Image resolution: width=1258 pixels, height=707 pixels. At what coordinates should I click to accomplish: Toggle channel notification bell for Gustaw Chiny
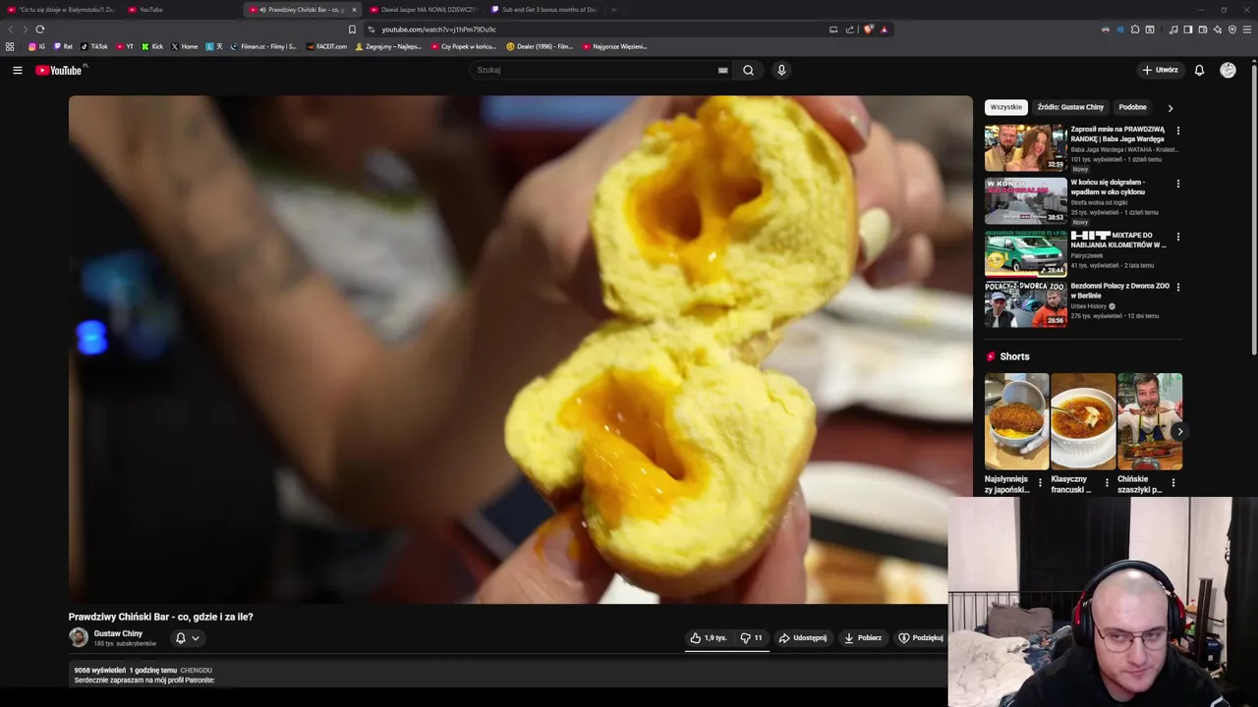click(x=180, y=638)
